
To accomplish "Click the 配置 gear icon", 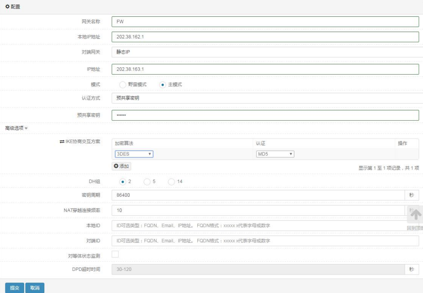I will click(x=7, y=6).
